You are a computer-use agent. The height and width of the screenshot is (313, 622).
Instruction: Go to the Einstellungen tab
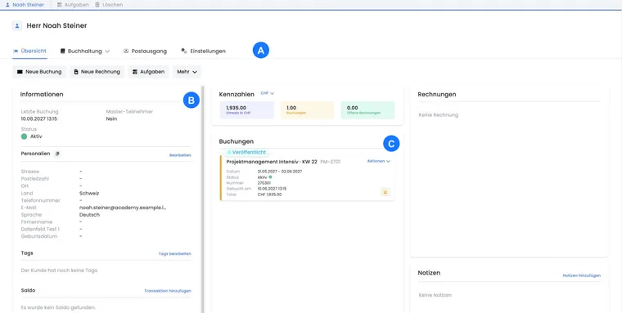(204, 51)
